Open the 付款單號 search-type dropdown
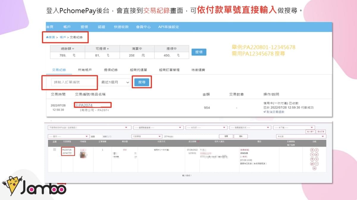 [147, 136]
